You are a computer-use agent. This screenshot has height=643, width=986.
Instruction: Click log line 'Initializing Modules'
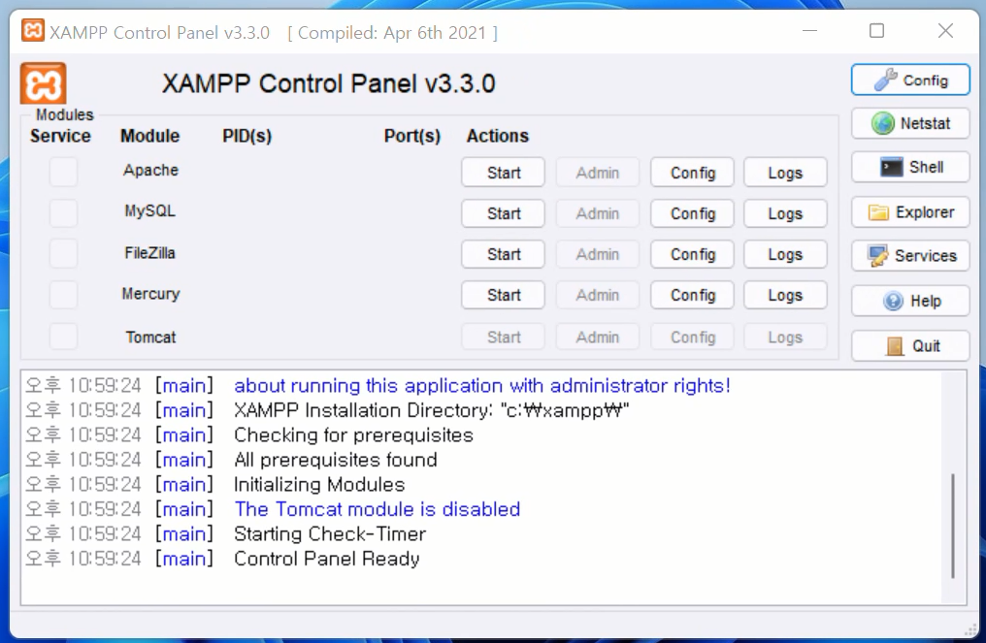click(319, 485)
